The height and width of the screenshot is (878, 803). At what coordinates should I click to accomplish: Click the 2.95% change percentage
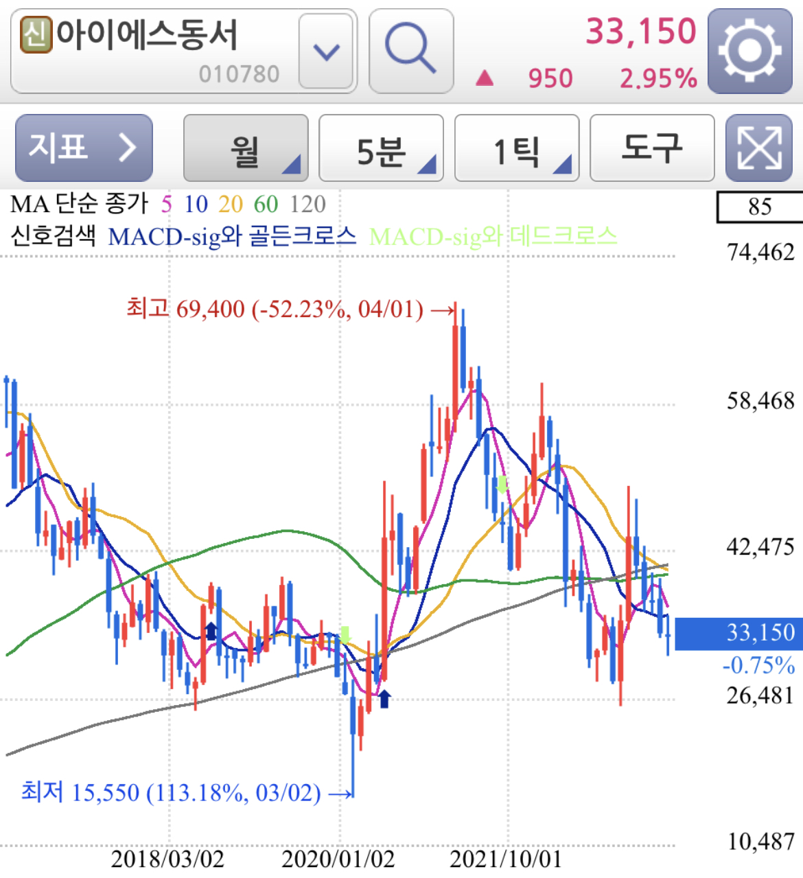(x=658, y=78)
